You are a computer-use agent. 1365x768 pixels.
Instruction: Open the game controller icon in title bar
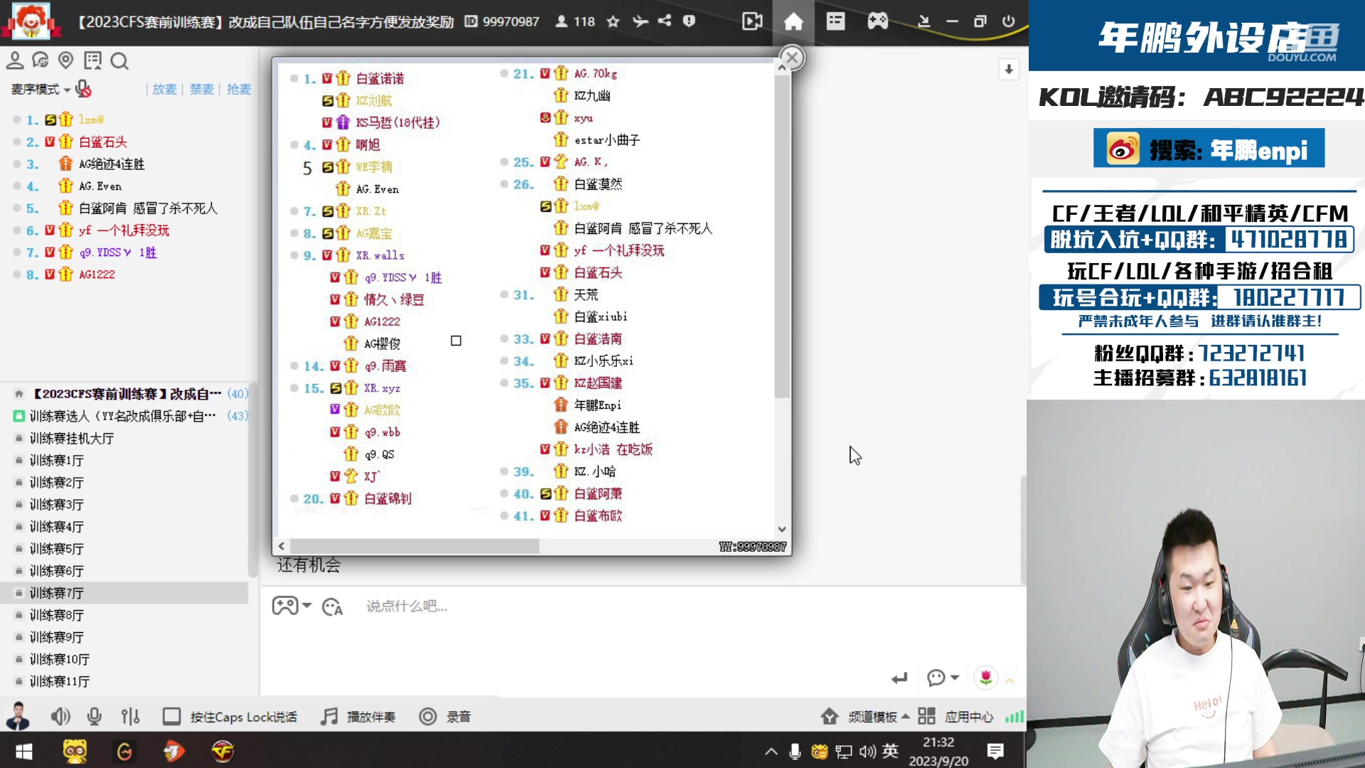pyautogui.click(x=877, y=21)
